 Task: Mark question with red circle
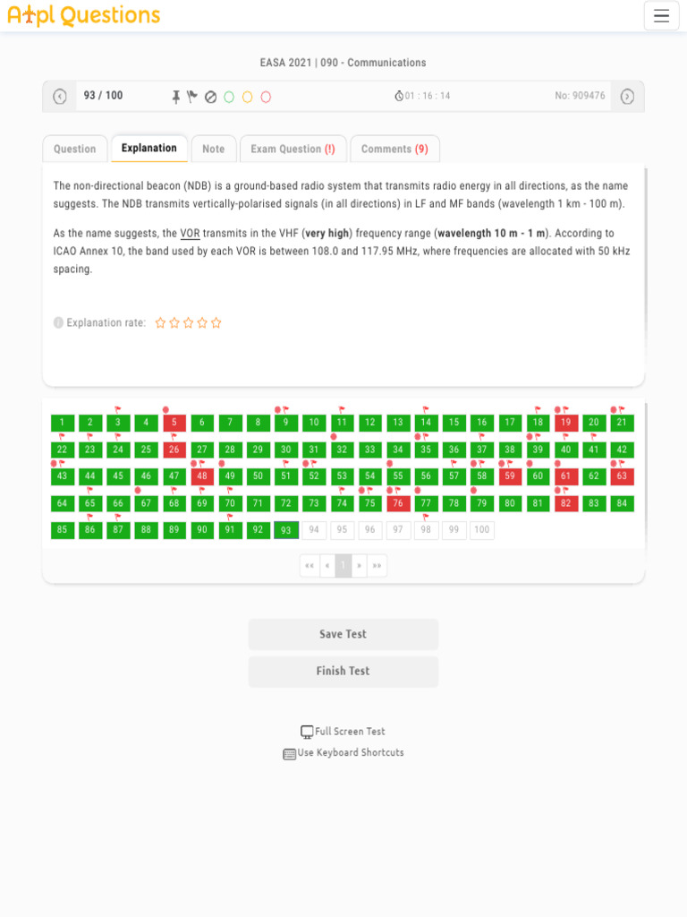pyautogui.click(x=266, y=97)
